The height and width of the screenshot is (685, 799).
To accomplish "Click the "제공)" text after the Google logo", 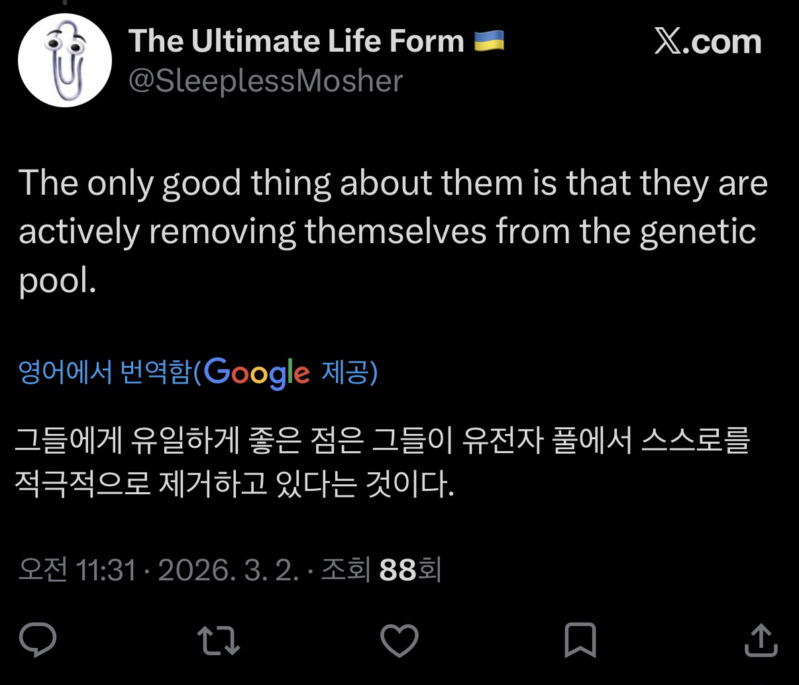I will (x=349, y=373).
